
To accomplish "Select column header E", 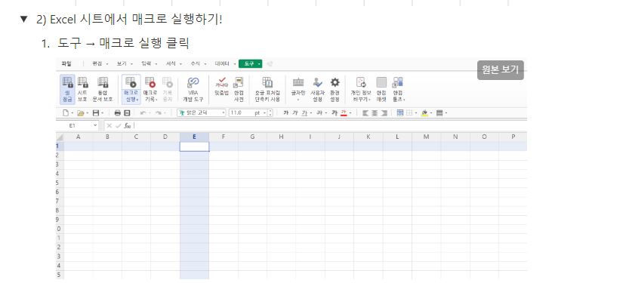I will pos(194,137).
